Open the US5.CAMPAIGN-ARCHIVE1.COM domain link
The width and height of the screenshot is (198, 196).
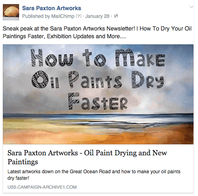pyautogui.click(x=42, y=187)
